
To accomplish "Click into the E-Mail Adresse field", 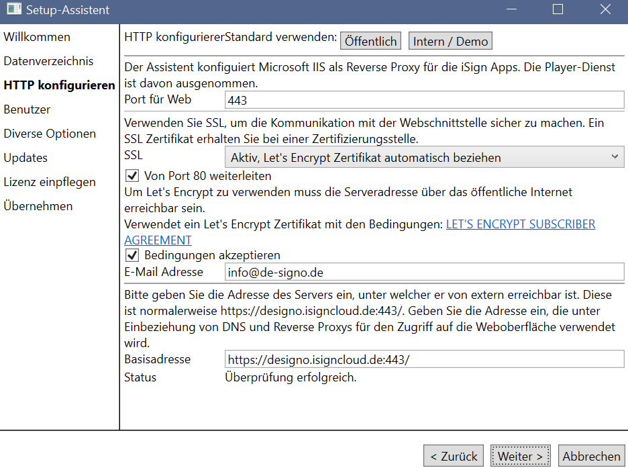I will [x=424, y=272].
